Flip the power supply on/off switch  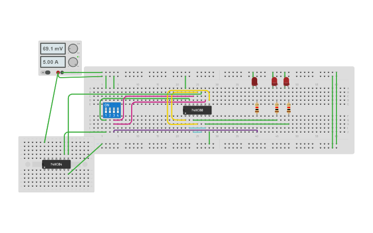(47, 73)
